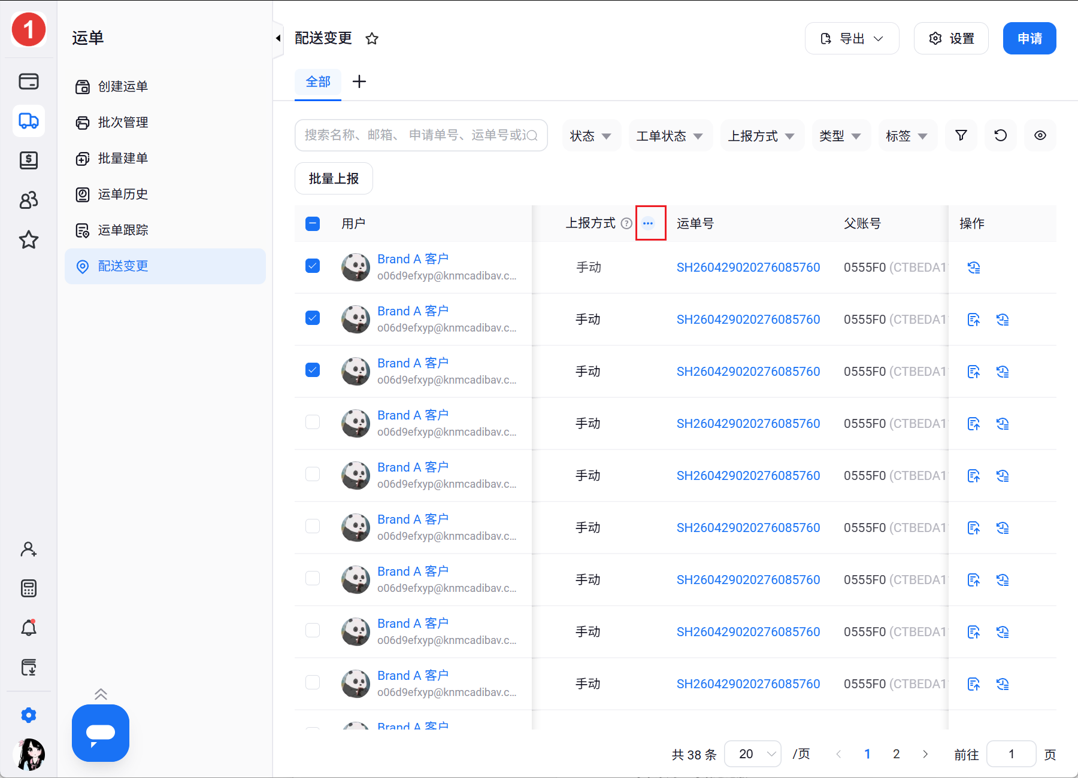Viewport: 1078px width, 778px height.
Task: Open the dollar billing sidebar icon
Action: tap(29, 160)
